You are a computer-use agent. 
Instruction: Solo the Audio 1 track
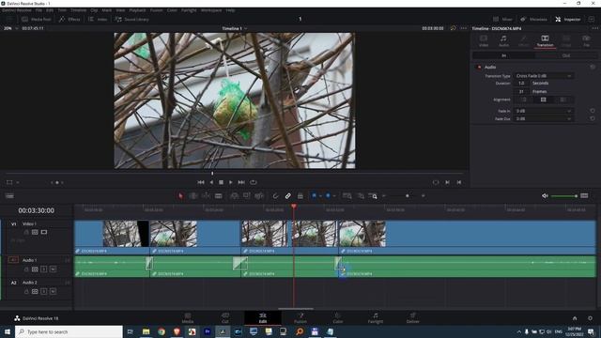pyautogui.click(x=44, y=269)
